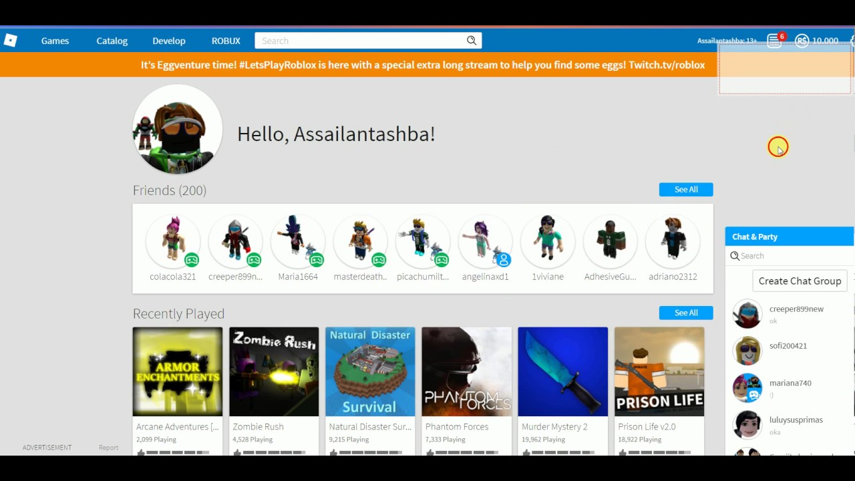Open the Catalog menu

point(112,41)
